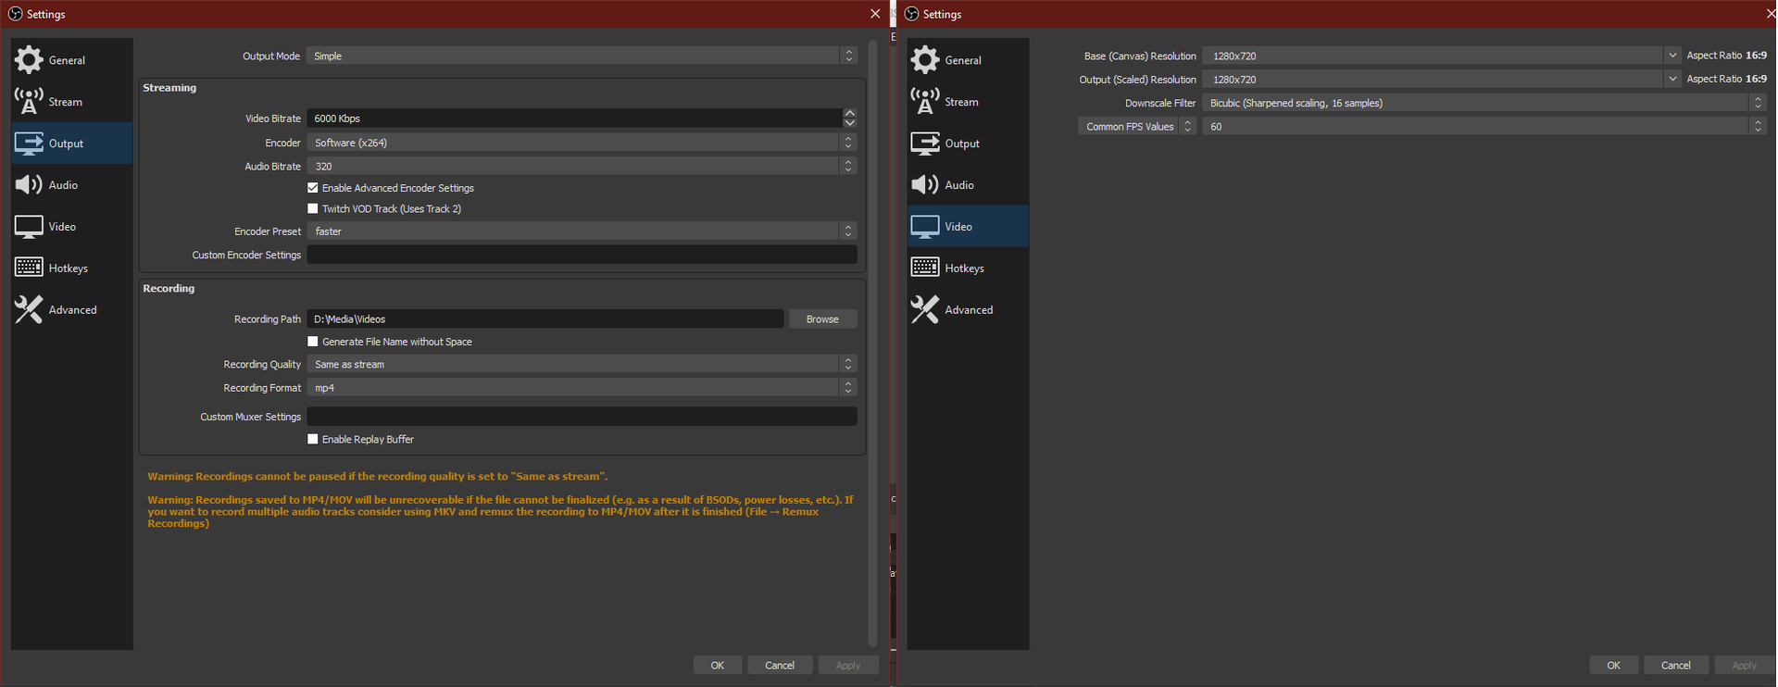Click Browse button for Recording Path
Screen dimensions: 1778x687
click(822, 319)
